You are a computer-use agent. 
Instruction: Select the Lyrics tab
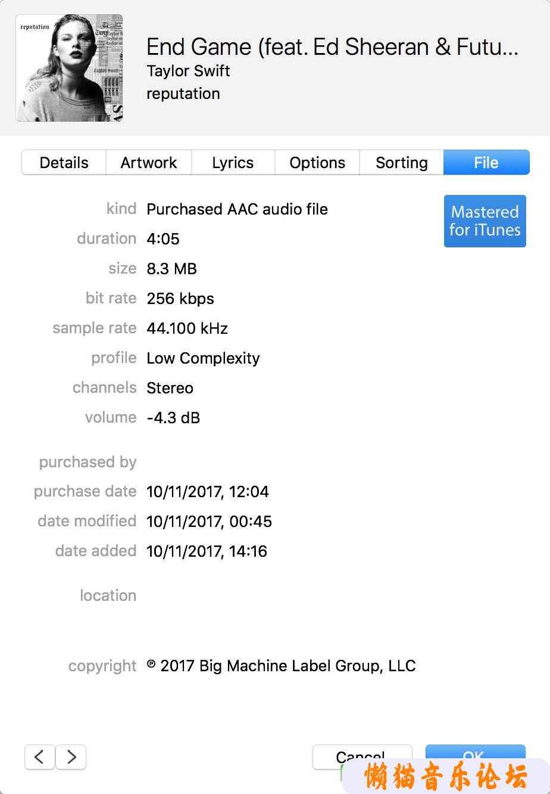(233, 163)
